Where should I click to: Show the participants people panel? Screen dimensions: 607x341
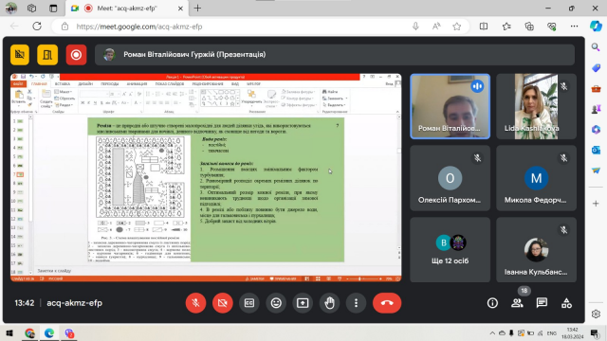pos(517,303)
